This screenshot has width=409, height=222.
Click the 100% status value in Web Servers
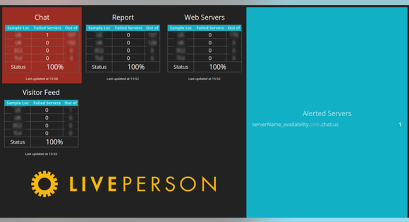(217, 67)
